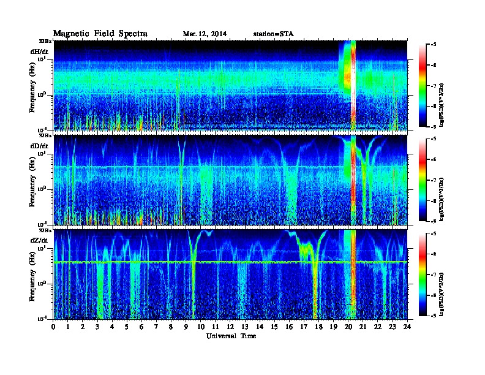Click the "-9" value on dZ/dt color scale
The height and width of the screenshot is (375, 485).
pos(434,316)
